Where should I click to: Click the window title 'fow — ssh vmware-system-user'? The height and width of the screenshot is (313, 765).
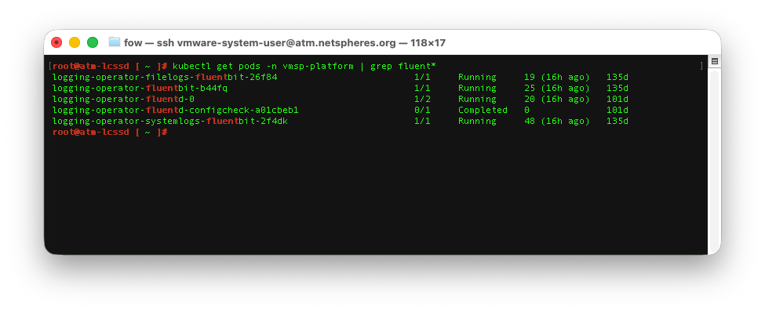coord(285,43)
